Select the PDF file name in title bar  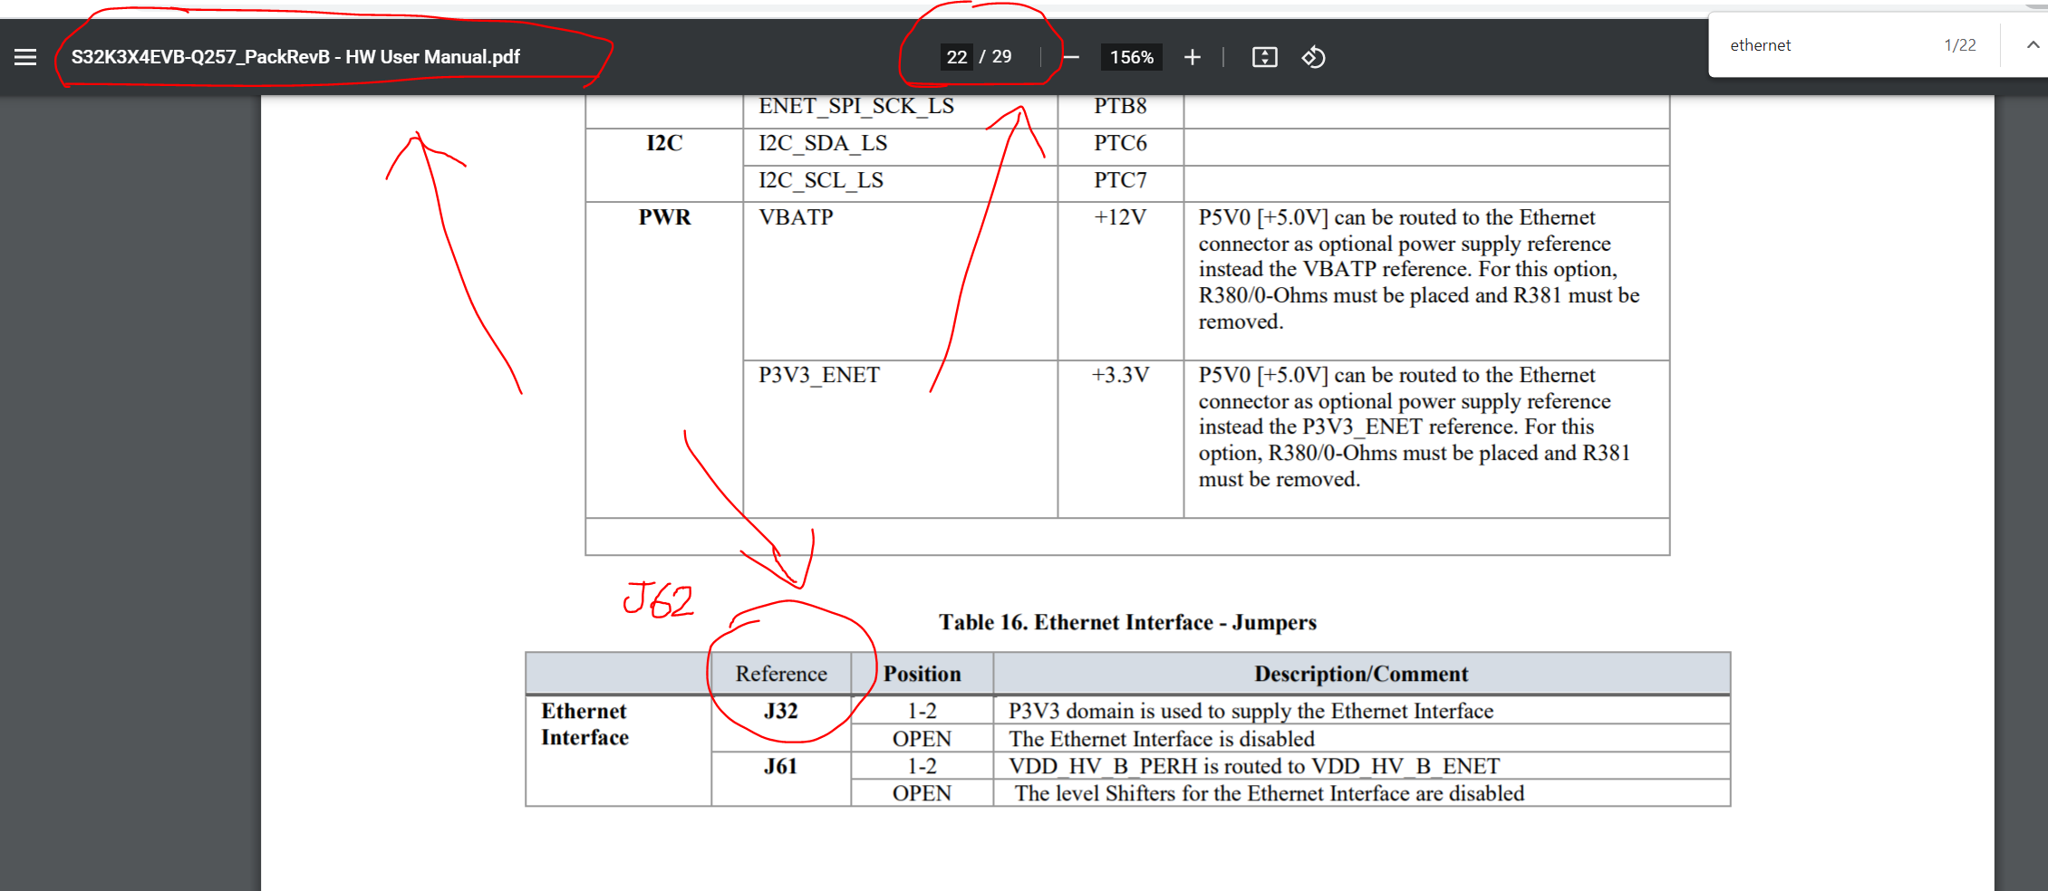(295, 56)
